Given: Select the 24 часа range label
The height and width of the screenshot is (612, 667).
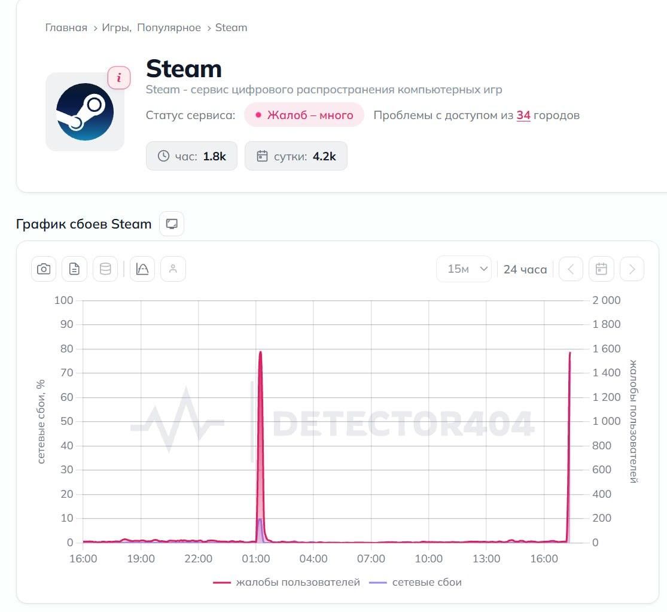Looking at the screenshot, I should (x=525, y=269).
